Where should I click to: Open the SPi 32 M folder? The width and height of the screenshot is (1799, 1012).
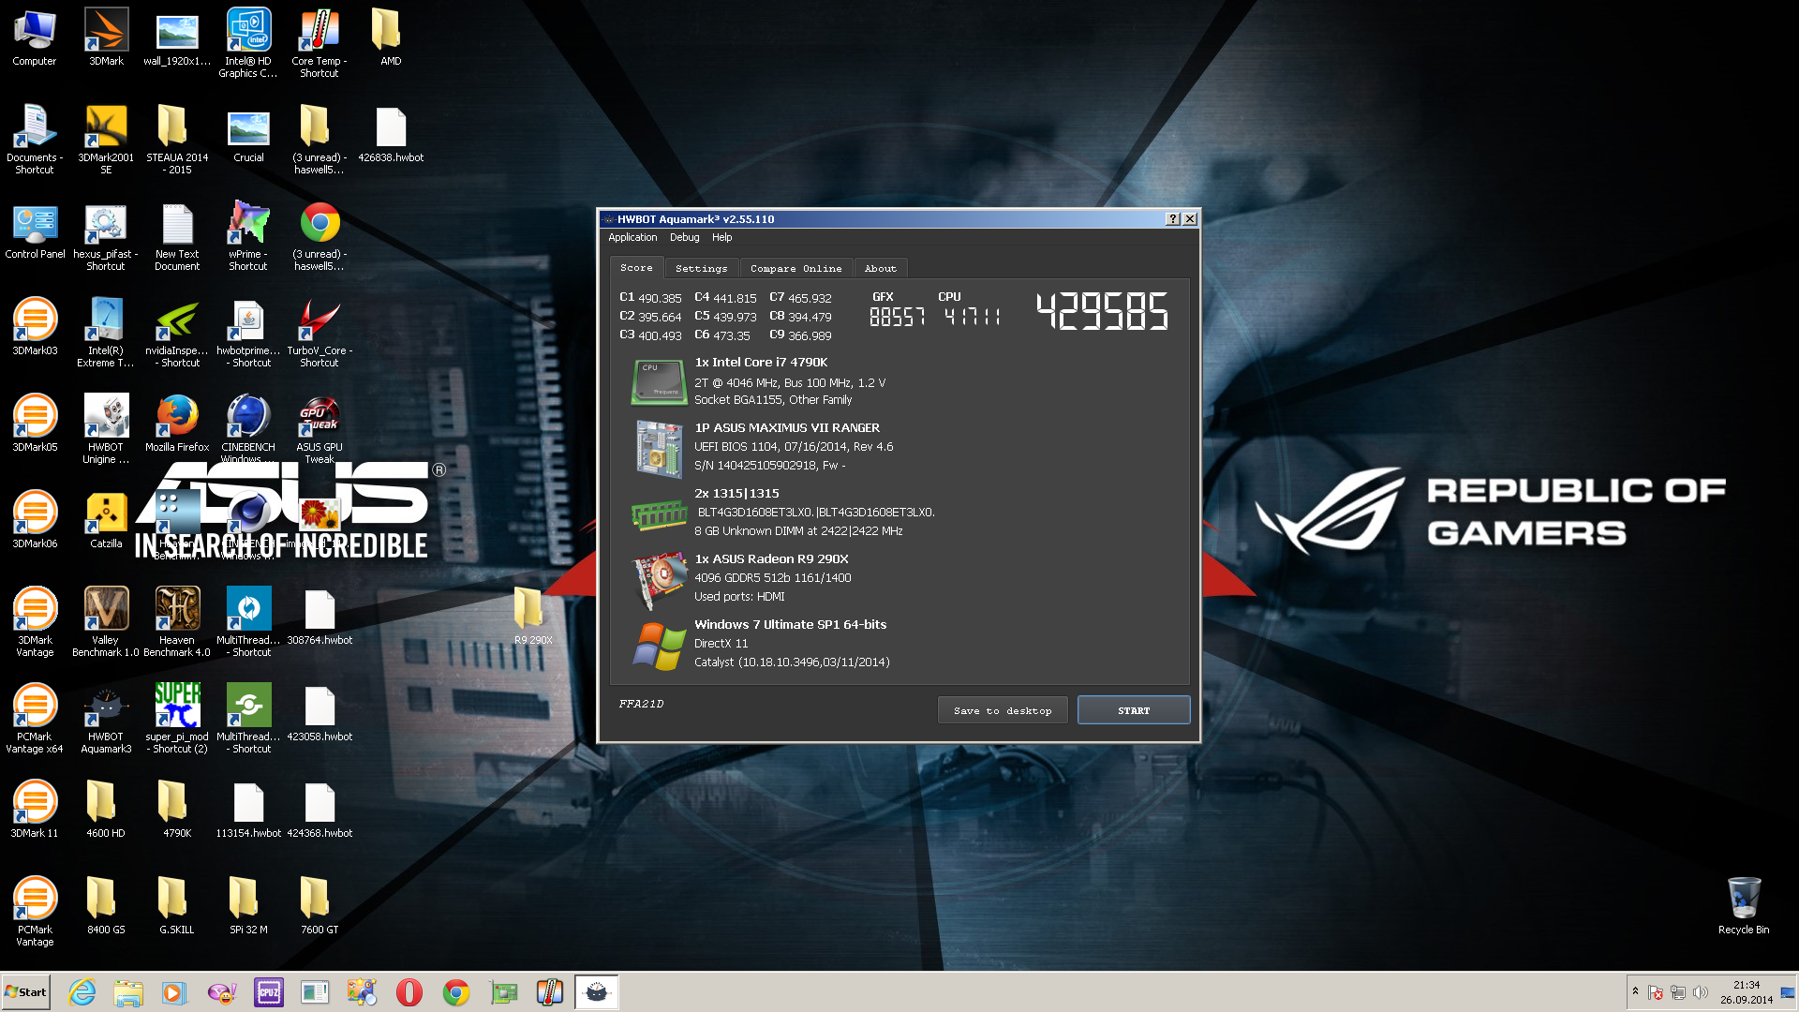pyautogui.click(x=248, y=906)
